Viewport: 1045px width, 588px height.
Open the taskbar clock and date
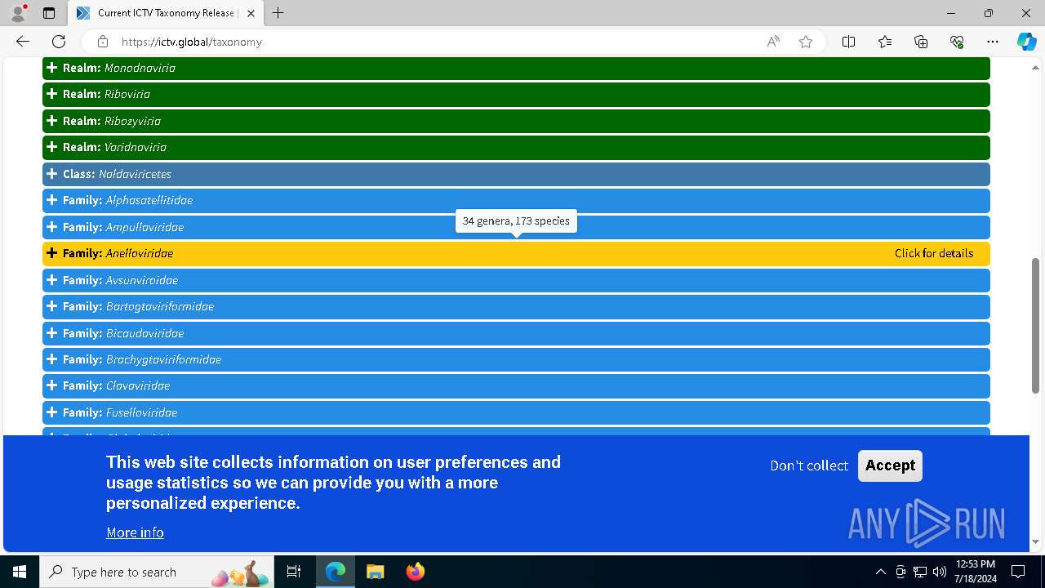(976, 572)
